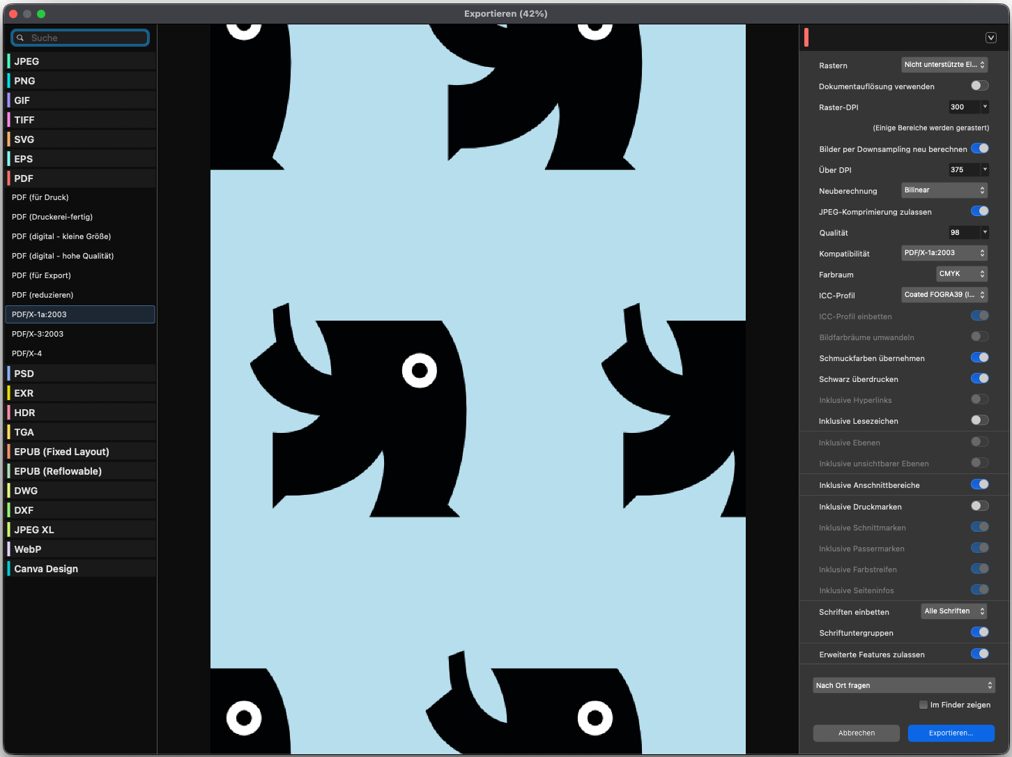Select preset PDF (reduzieren)
The width and height of the screenshot is (1012, 757).
80,295
